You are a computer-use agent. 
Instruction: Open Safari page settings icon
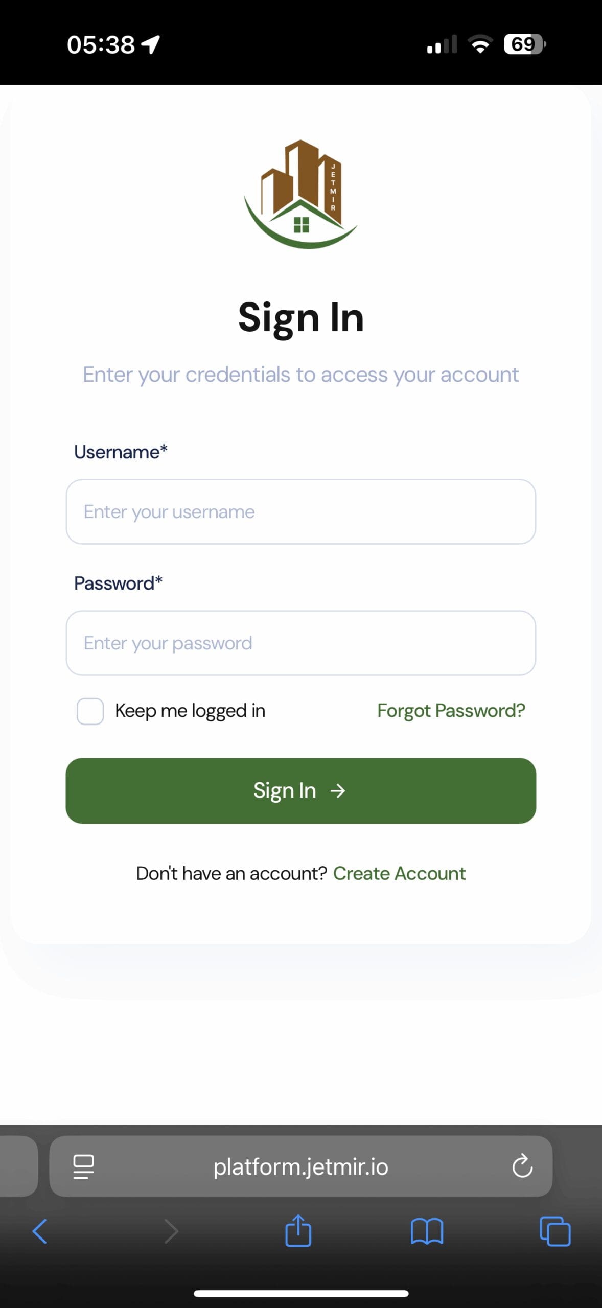[84, 1166]
